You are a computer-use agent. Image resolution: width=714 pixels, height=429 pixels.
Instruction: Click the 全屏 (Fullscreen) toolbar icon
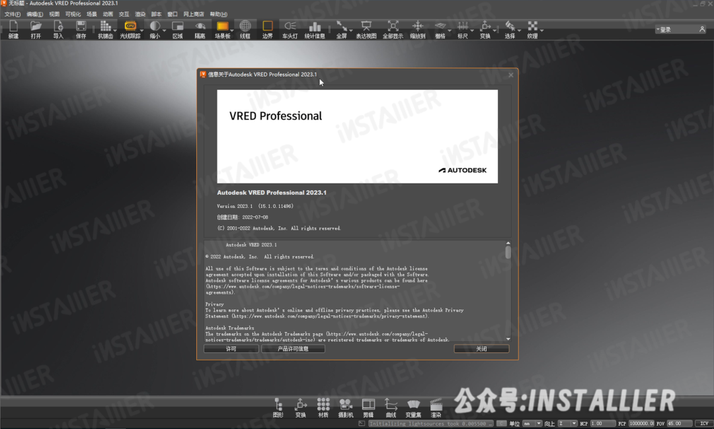(341, 30)
